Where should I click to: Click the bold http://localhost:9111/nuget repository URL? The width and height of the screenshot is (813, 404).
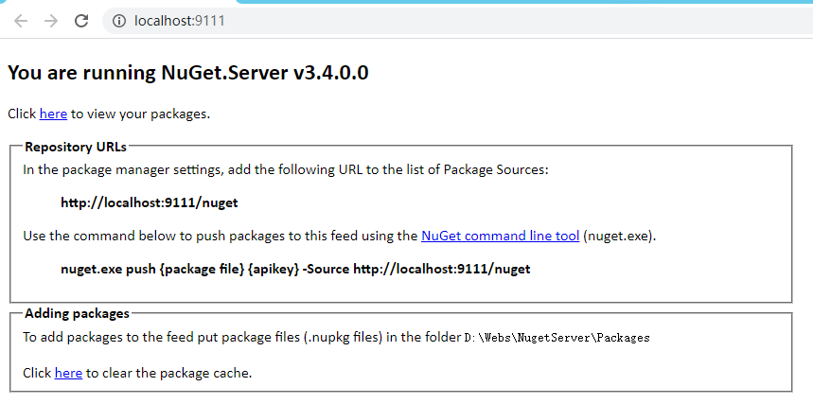[x=150, y=202]
